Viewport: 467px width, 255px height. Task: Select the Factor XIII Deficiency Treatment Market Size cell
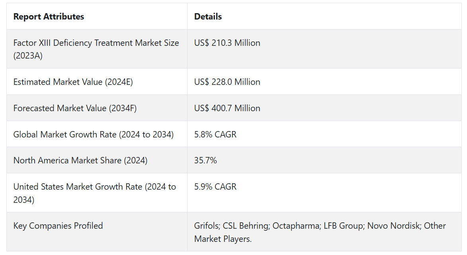pyautogui.click(x=96, y=49)
